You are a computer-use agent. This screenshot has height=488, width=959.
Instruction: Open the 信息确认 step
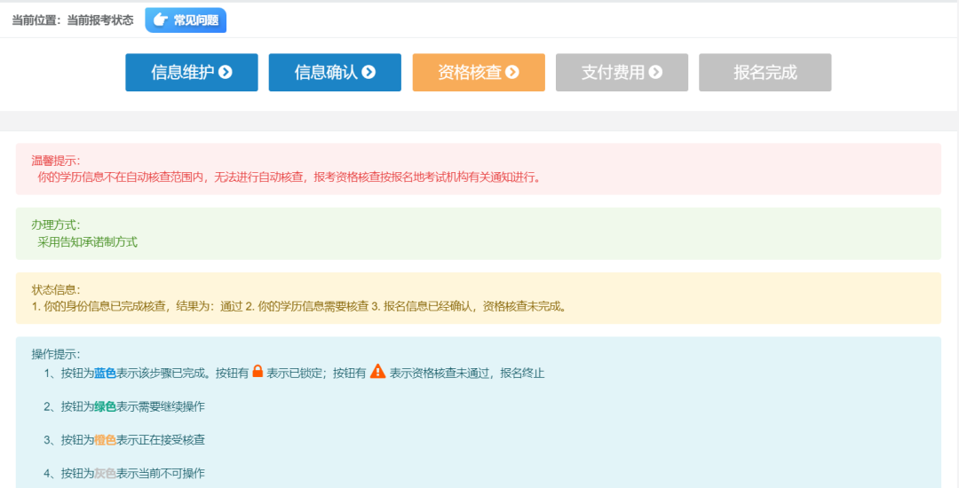tap(335, 72)
